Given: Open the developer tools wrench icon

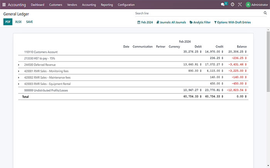Looking at the screenshot, I should coord(240,5).
